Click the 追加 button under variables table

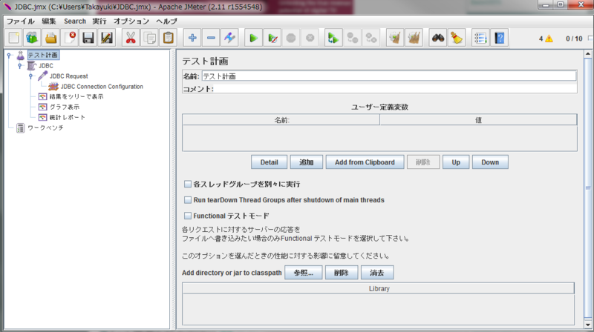307,162
